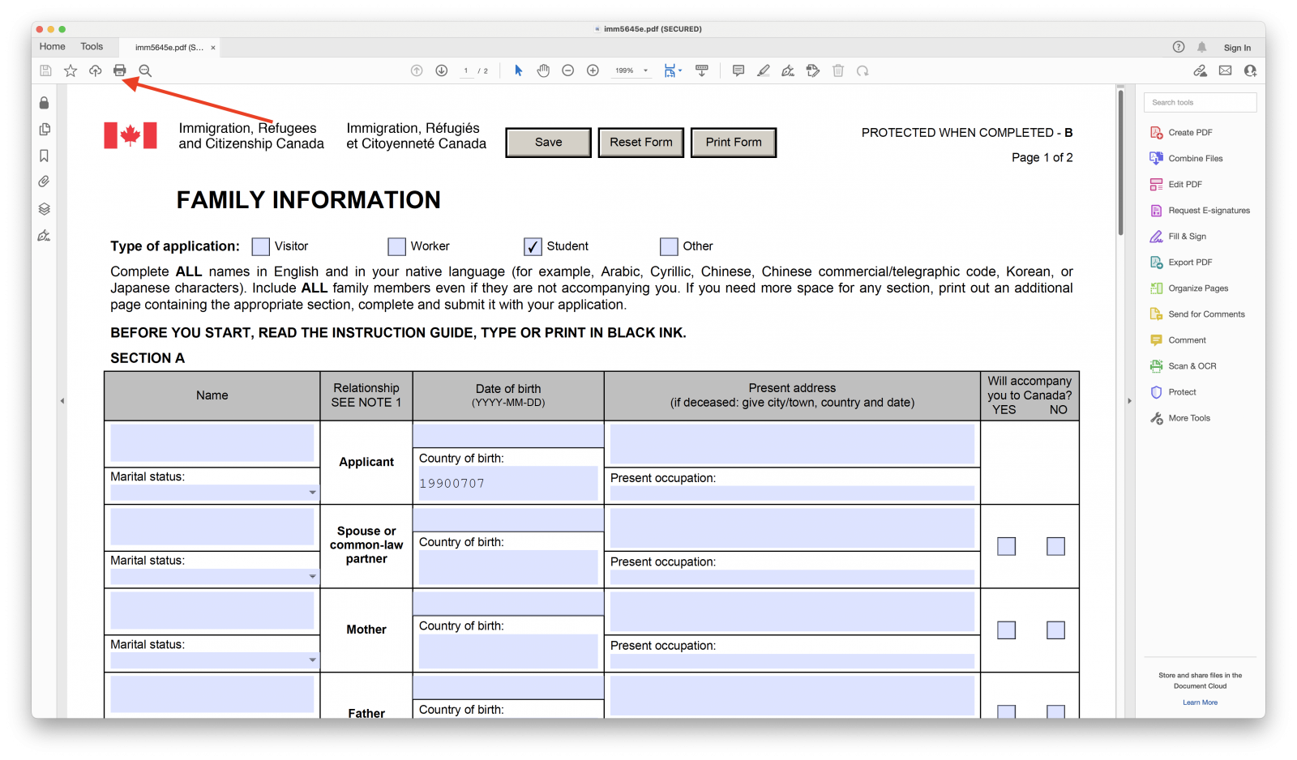Click the Search tools input field
This screenshot has width=1297, height=760.
1201,103
